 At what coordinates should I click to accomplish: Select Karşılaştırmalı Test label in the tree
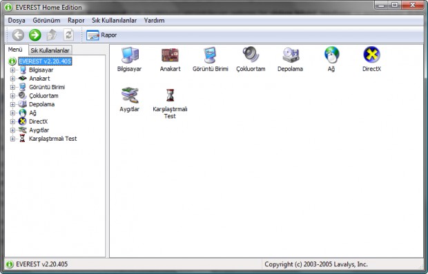53,139
